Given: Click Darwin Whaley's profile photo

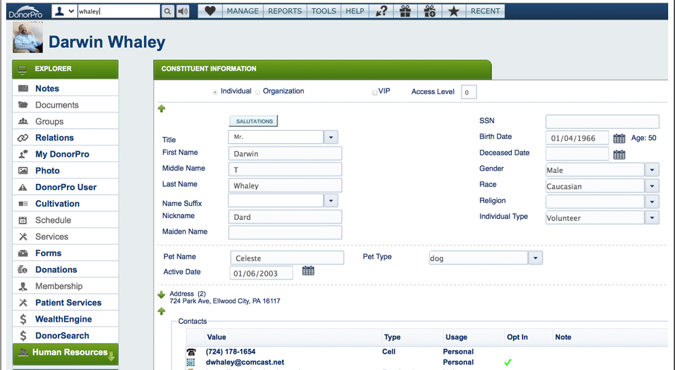Looking at the screenshot, I should pos(28,37).
